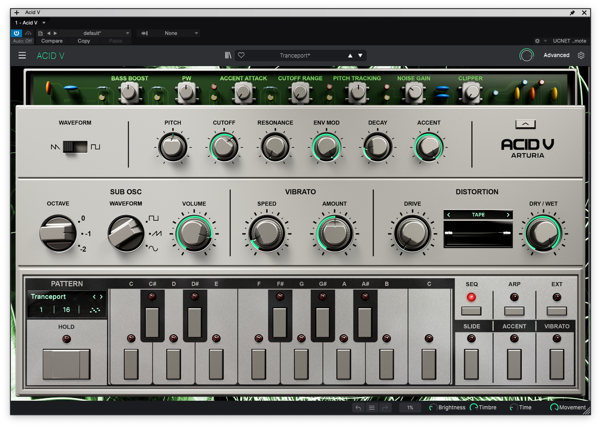This screenshot has height=427, width=601.
Task: Click the Auto: Off button
Action: click(23, 41)
